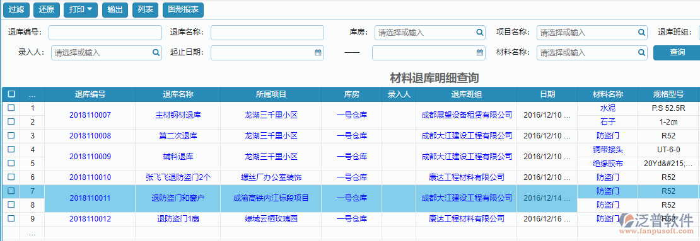Open project link 螺丝厂办公室装饰
Viewport: 700px width, 241px height.
271,177
